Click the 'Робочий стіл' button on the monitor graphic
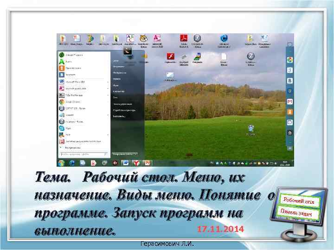Screen dimensions: 334x250 [299, 200]
